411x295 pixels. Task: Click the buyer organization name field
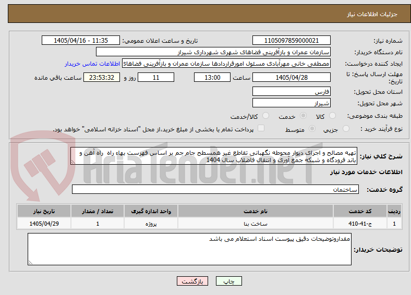click(213, 52)
